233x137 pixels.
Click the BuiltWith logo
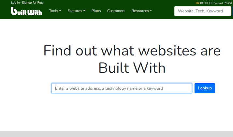pyautogui.click(x=26, y=11)
